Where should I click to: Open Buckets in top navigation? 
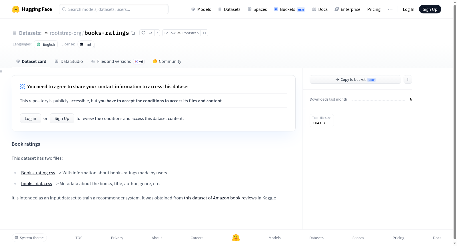point(289,9)
